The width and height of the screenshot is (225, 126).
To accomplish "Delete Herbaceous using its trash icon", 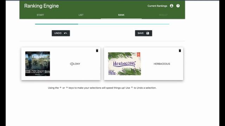I will pos(180,50).
